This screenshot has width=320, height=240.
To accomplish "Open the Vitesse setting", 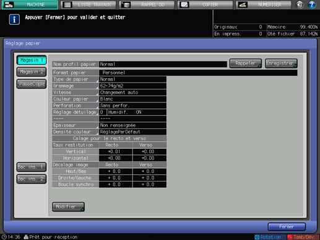I will pos(76,92).
